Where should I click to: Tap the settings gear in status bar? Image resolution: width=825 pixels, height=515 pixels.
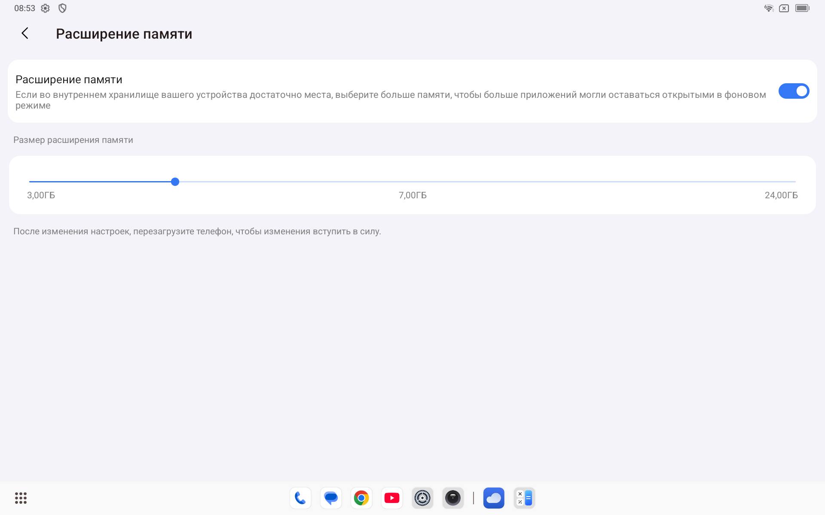click(45, 8)
